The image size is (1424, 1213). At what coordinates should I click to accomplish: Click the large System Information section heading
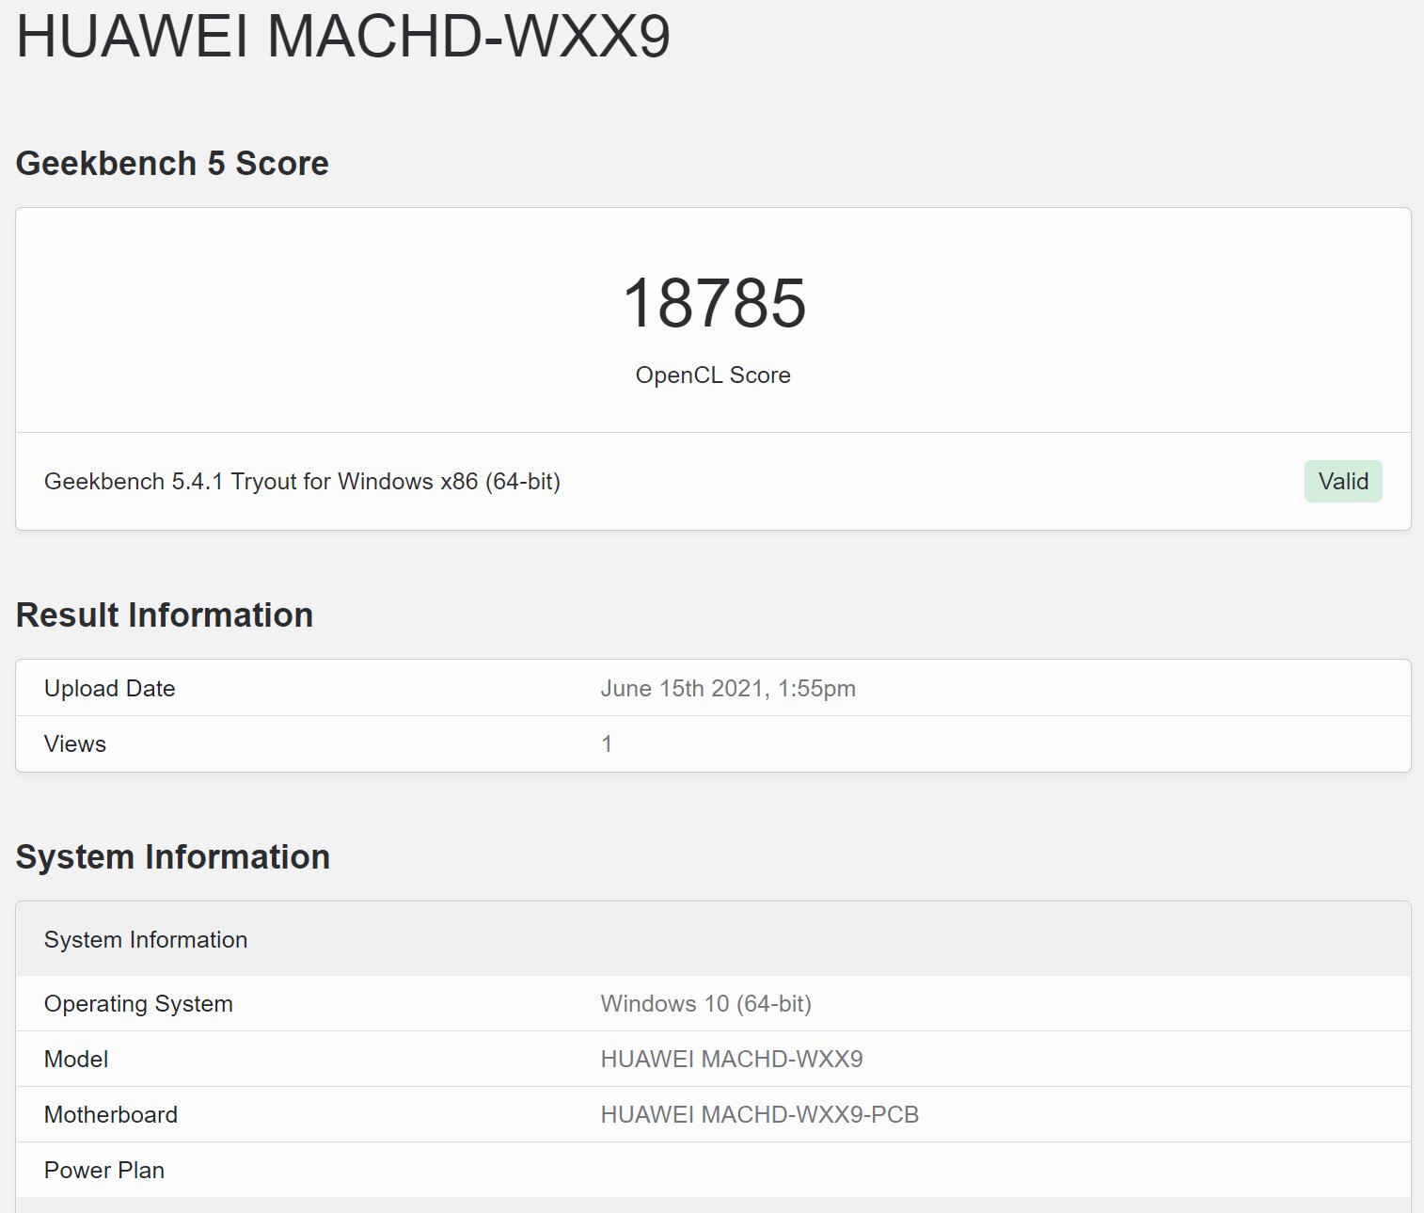point(173,857)
